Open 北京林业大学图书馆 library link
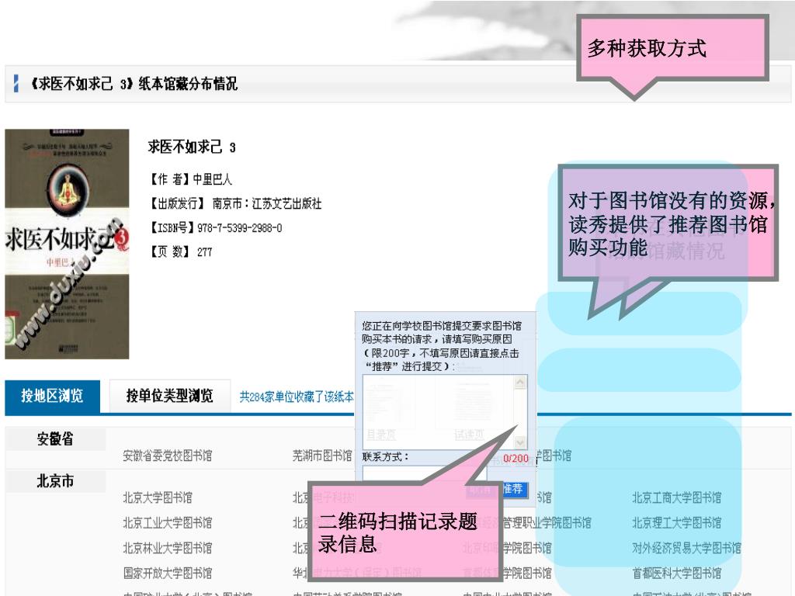Viewport: 795px width, 596px height. pyautogui.click(x=168, y=548)
